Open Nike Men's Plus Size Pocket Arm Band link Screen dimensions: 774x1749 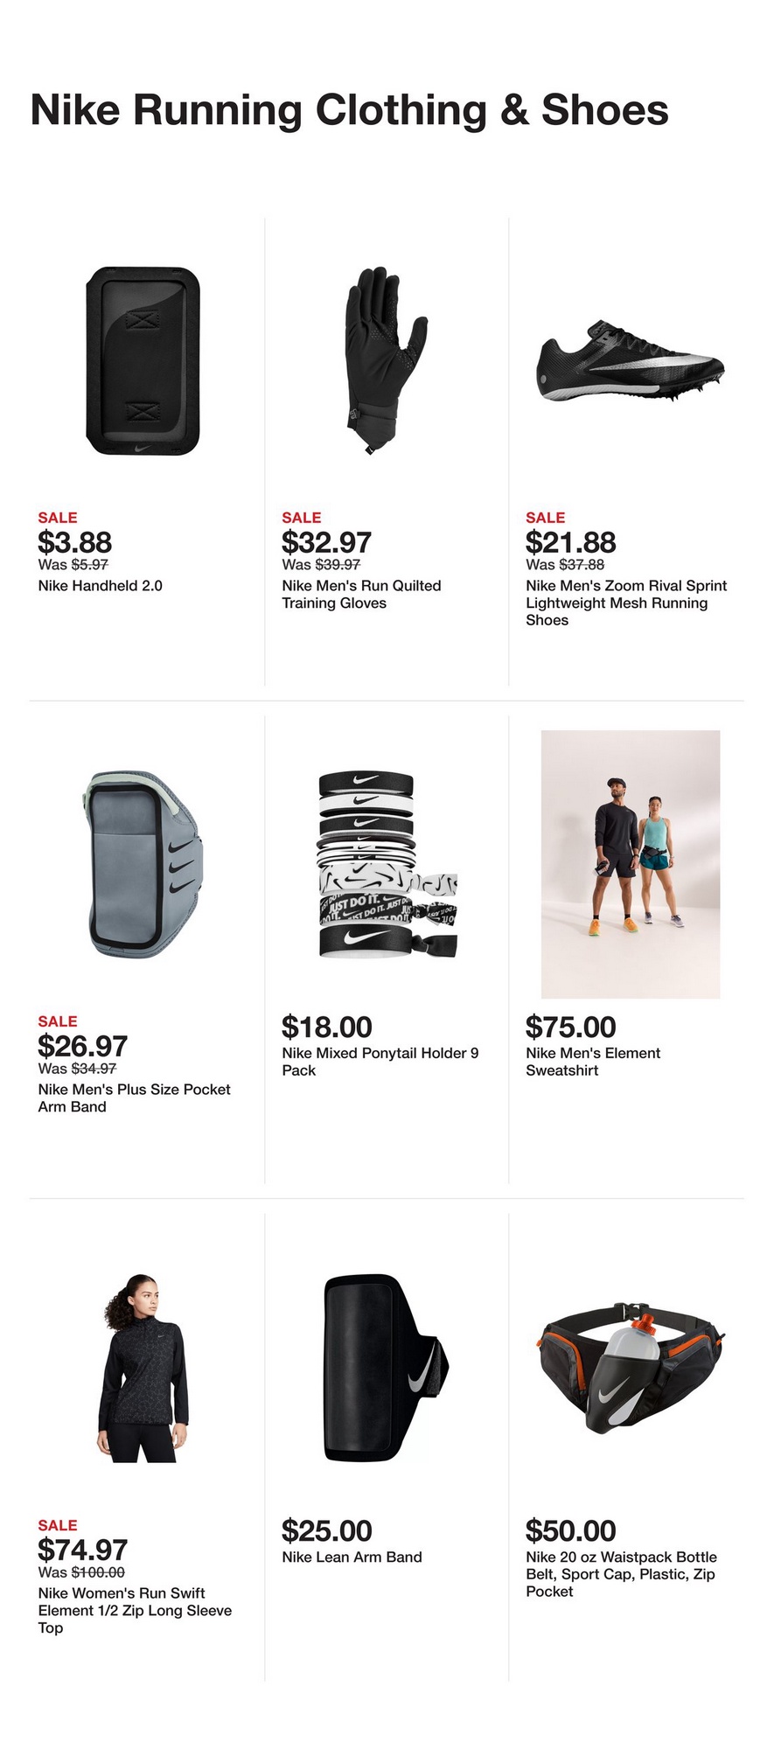coord(134,1098)
